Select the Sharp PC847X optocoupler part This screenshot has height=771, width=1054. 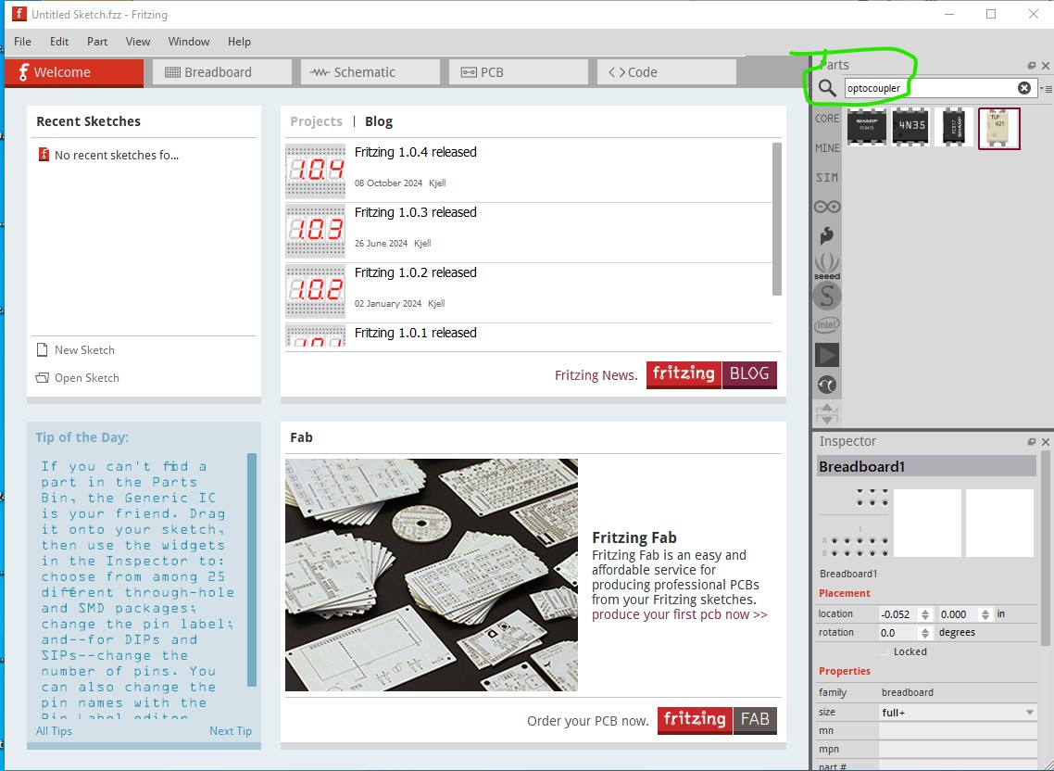[867, 127]
